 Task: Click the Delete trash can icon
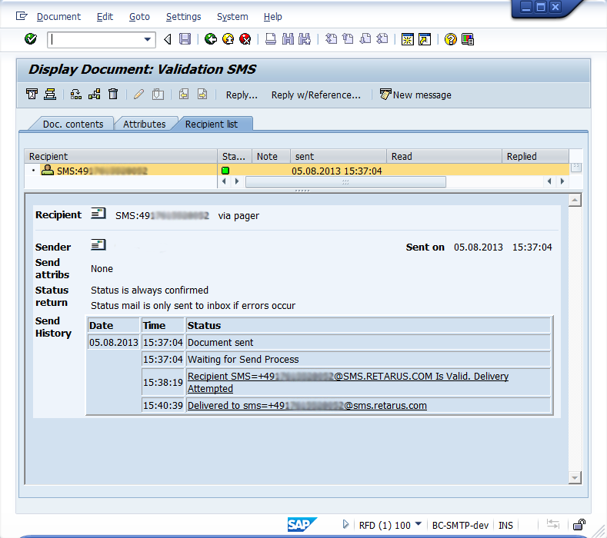coord(113,95)
